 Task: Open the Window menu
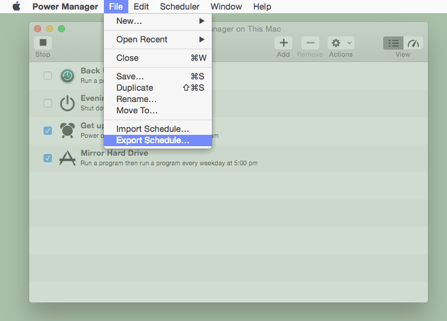coord(226,7)
